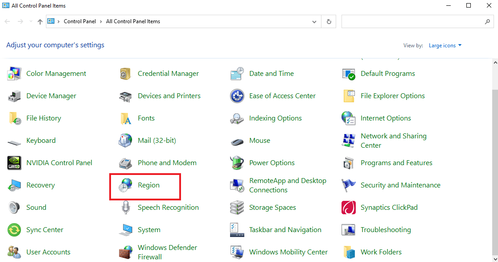Open the Recovery icon
The height and width of the screenshot is (262, 498).
[14, 185]
